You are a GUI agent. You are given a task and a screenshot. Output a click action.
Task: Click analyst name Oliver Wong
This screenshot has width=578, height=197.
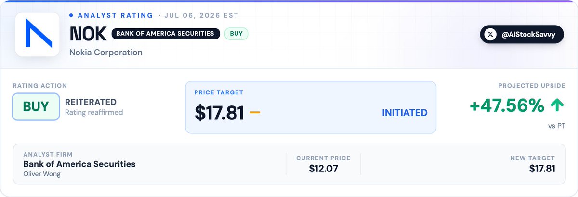42,174
